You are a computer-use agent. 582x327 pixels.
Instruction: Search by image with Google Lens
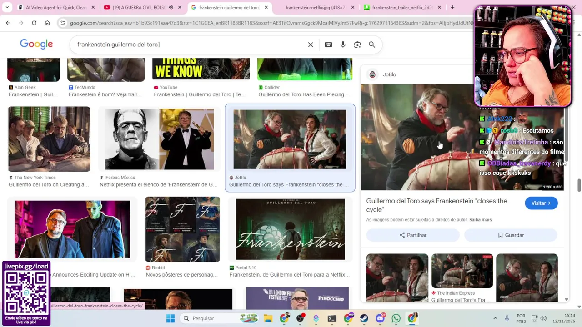point(357,45)
